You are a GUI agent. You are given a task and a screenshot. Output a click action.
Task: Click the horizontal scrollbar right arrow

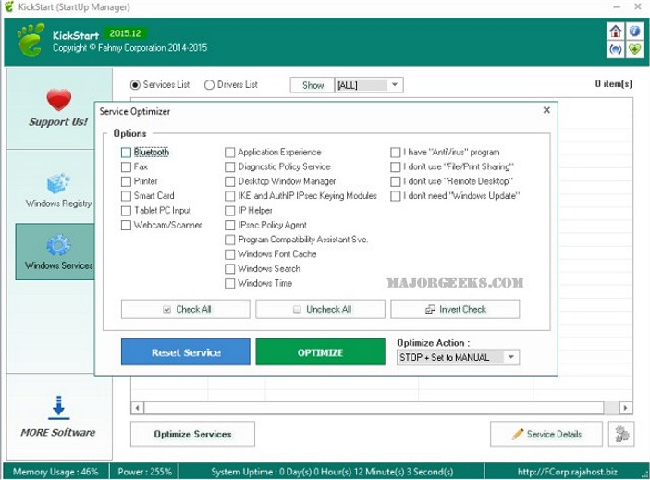(x=626, y=408)
